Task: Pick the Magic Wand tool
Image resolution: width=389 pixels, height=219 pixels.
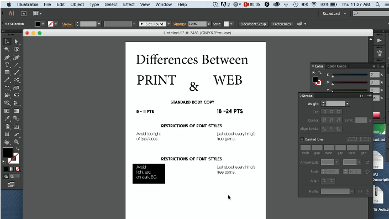Action: (x=7, y=49)
